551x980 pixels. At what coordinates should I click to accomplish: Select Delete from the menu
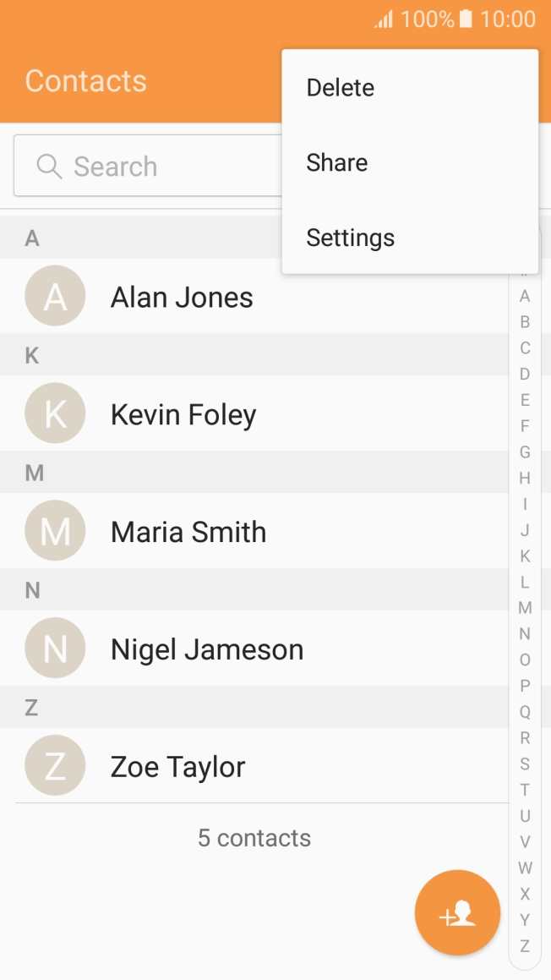coord(341,87)
